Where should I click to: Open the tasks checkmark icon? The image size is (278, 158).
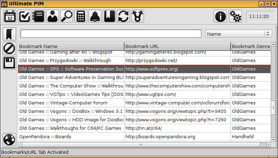[x=24, y=16]
